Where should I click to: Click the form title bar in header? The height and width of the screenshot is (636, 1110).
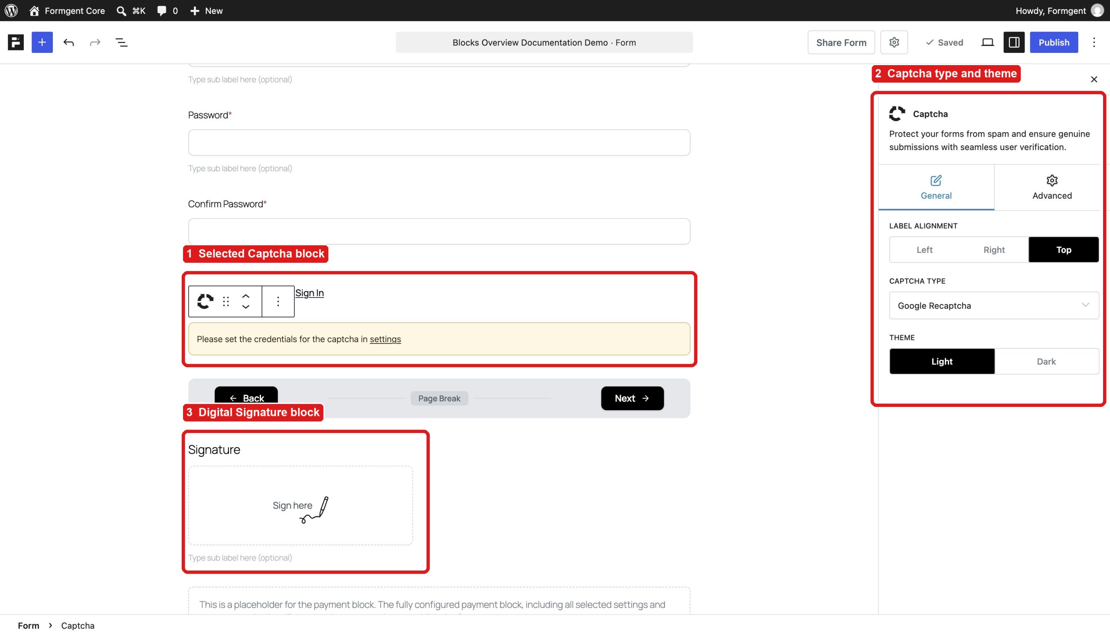point(544,43)
